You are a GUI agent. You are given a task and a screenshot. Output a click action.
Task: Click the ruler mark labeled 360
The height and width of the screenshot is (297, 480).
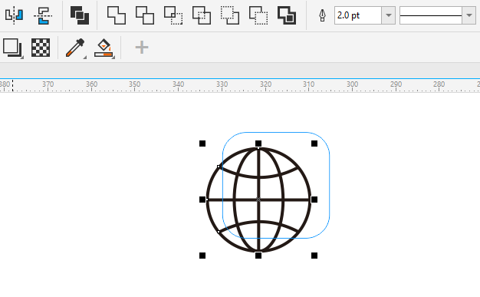click(x=91, y=84)
